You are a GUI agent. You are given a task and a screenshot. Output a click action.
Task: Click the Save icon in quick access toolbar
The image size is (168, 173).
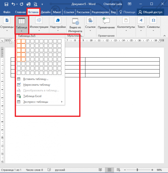[x=6, y=4]
